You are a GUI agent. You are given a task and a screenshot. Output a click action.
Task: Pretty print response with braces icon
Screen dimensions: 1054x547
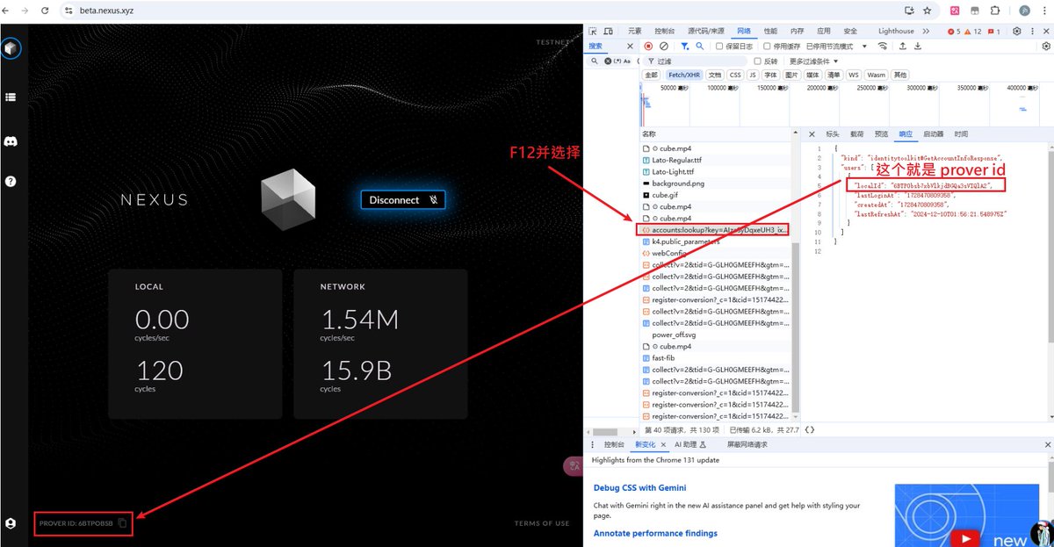click(x=809, y=430)
